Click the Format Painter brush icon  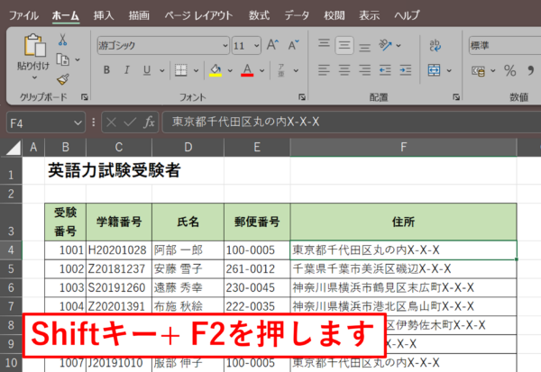(63, 79)
